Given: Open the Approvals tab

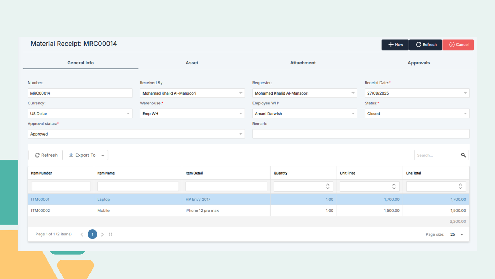Looking at the screenshot, I should [419, 63].
